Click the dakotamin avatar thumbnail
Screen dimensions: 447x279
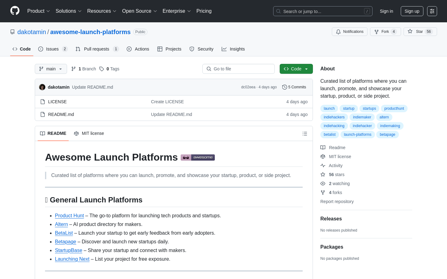coord(42,87)
